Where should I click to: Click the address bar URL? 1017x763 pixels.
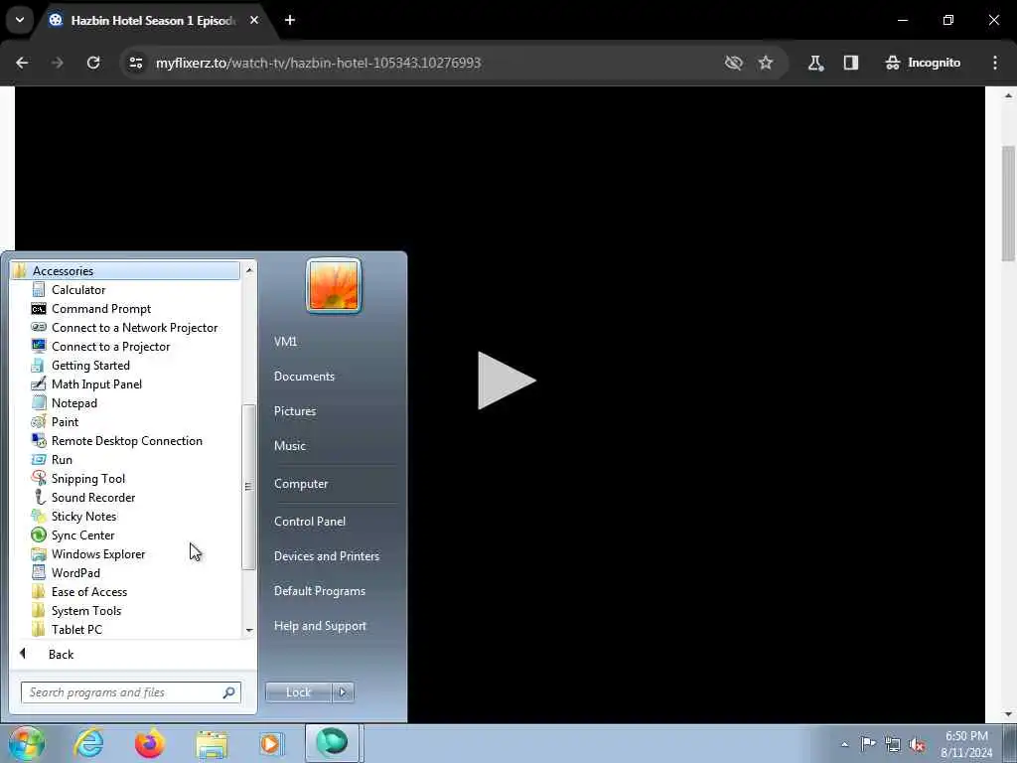pos(318,63)
